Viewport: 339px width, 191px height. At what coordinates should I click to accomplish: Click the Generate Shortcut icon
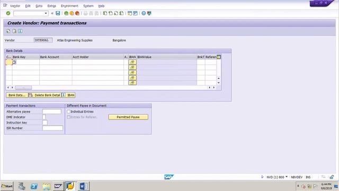coord(135,13)
